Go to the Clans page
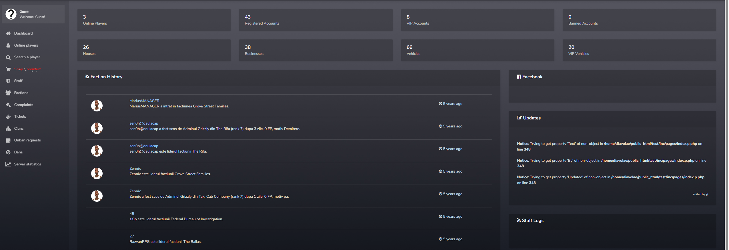The image size is (729, 250). (x=19, y=129)
